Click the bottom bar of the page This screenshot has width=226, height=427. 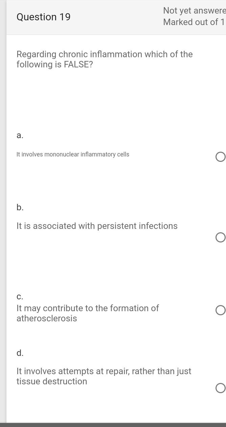113,424
